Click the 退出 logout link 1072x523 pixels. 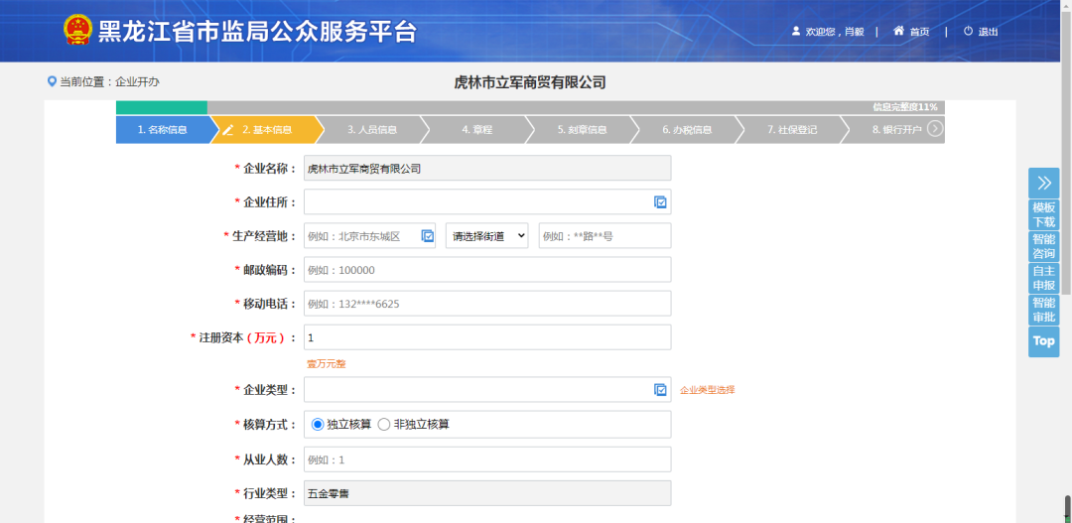pyautogui.click(x=988, y=32)
